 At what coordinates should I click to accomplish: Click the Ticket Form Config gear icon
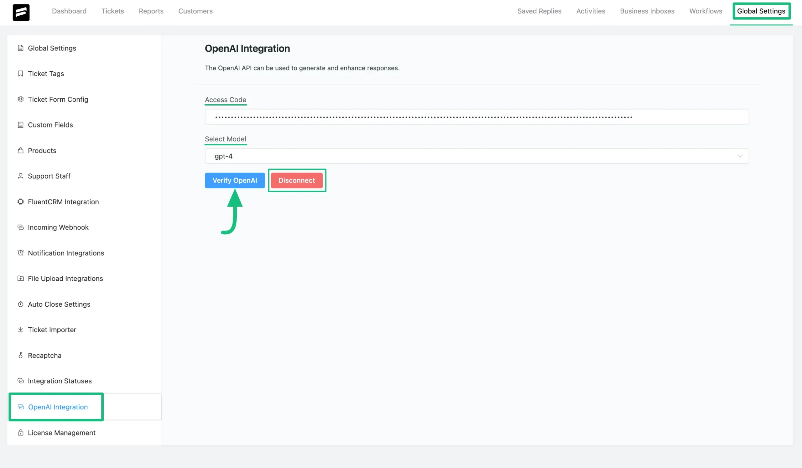point(21,99)
